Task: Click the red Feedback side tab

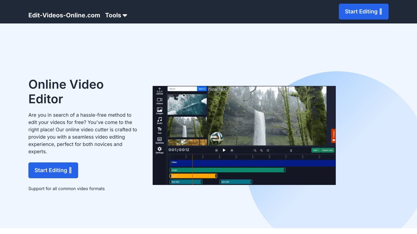Action: [333, 136]
